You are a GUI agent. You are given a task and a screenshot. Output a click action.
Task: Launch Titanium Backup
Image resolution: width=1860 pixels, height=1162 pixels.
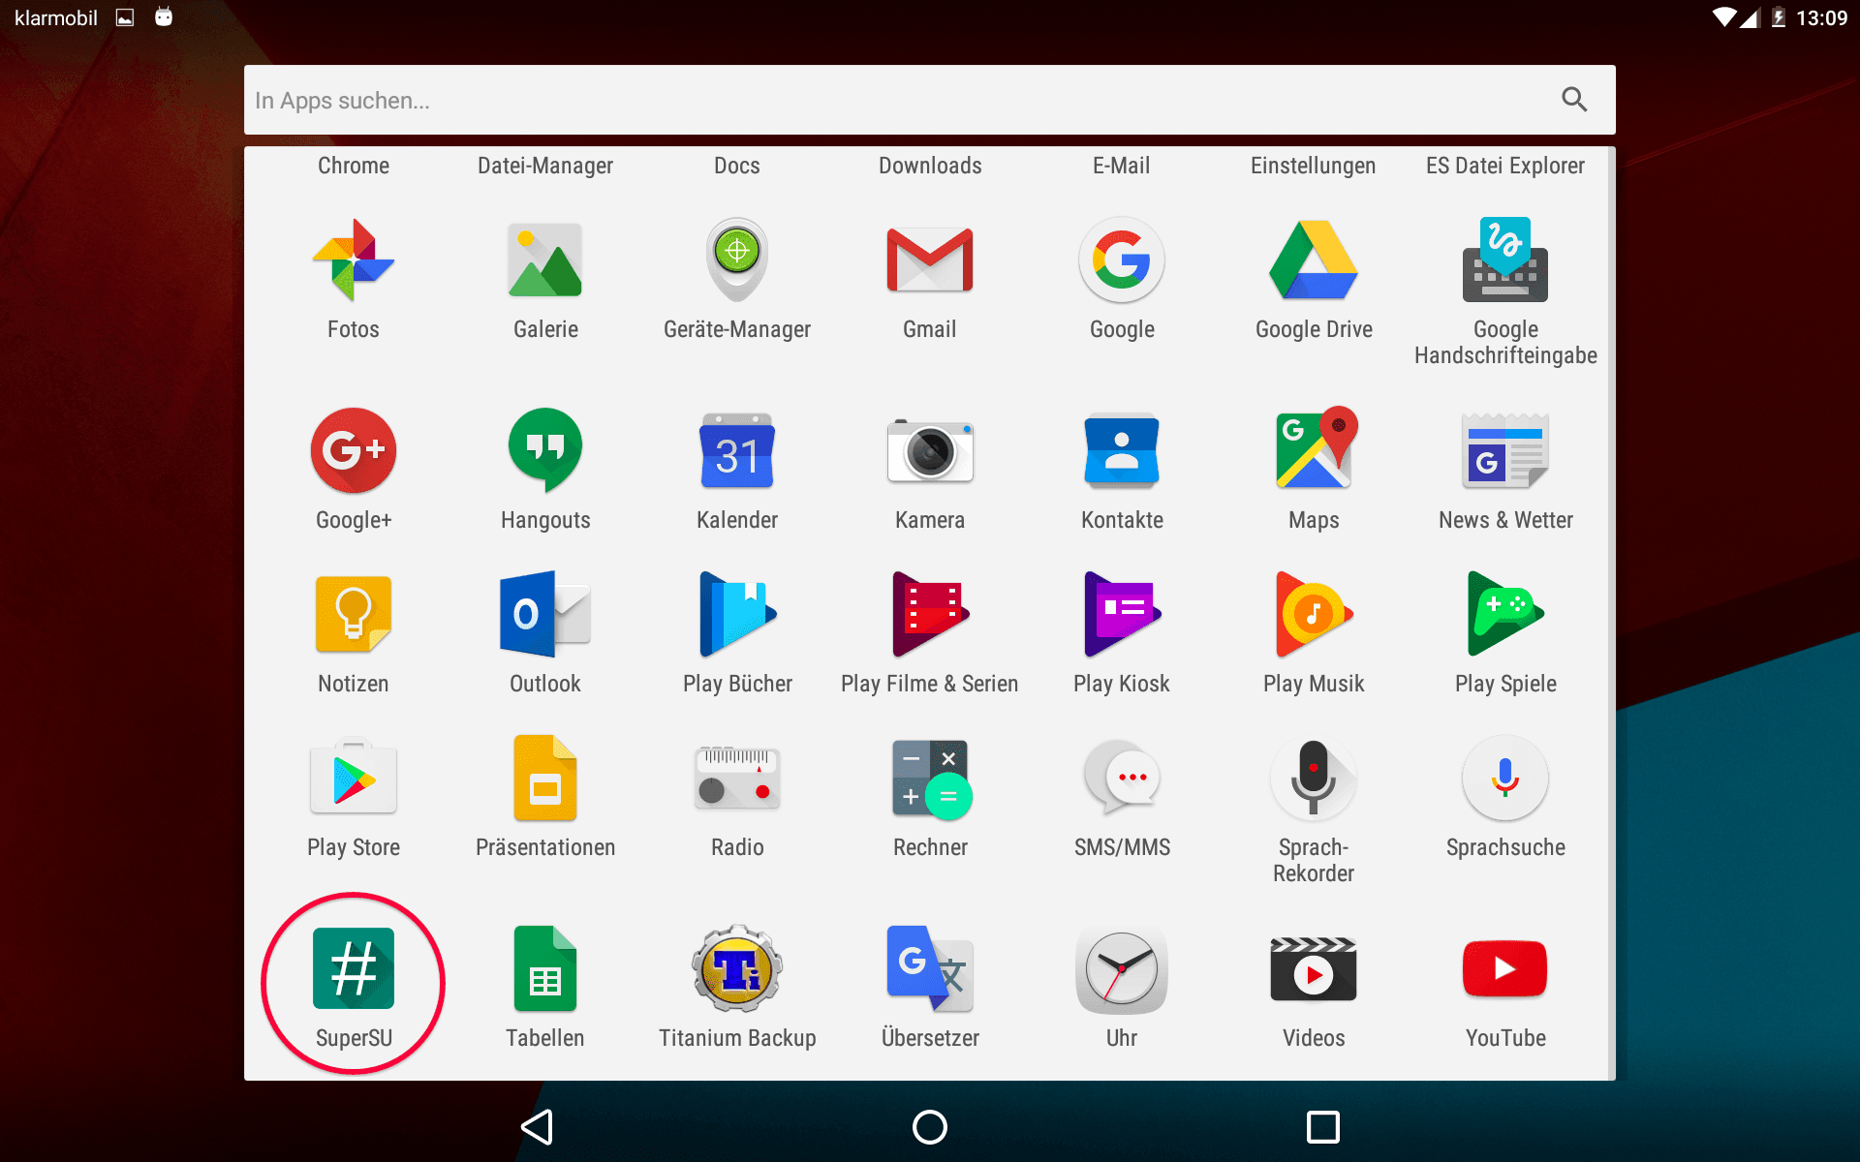pyautogui.click(x=737, y=969)
